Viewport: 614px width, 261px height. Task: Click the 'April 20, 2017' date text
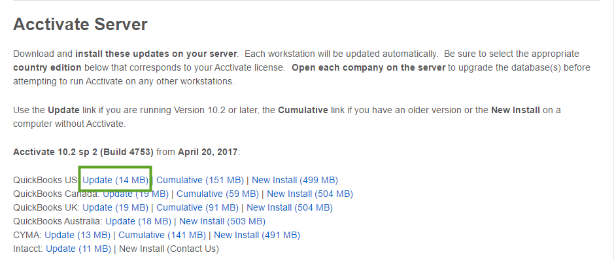tap(207, 152)
